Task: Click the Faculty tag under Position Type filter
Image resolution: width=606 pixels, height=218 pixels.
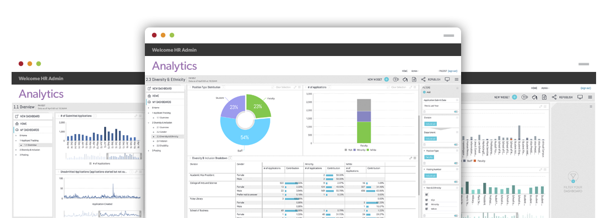Action: [429, 157]
